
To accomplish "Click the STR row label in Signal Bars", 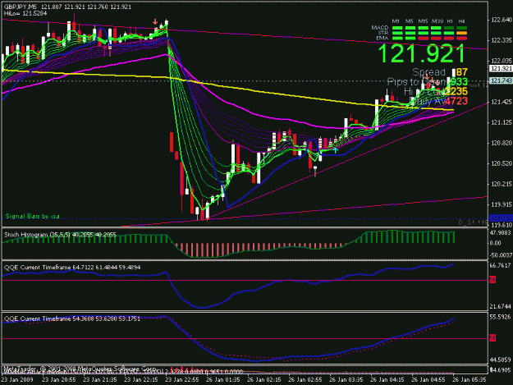I will (383, 33).
